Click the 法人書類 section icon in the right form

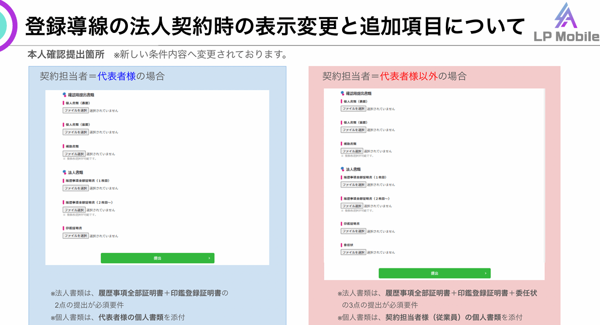[342, 170]
